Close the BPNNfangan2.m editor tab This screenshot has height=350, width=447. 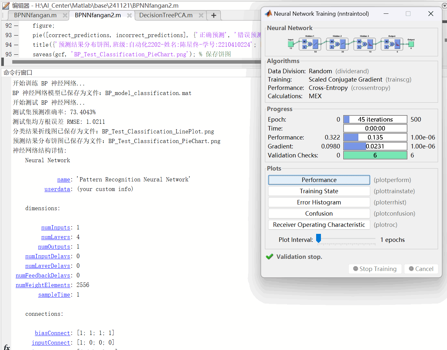(129, 15)
